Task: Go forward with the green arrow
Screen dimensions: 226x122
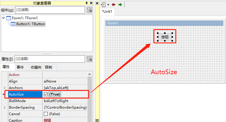Action: click(x=120, y=5)
